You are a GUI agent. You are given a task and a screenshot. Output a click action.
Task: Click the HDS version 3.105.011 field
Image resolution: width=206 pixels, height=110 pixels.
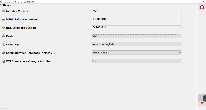[136, 27]
